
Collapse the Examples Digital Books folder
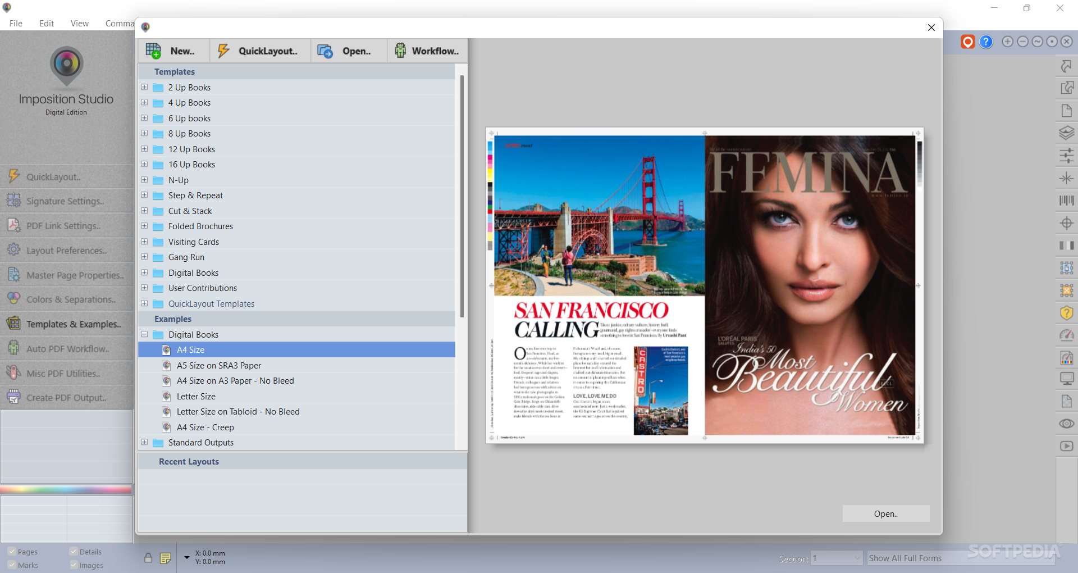[144, 334]
